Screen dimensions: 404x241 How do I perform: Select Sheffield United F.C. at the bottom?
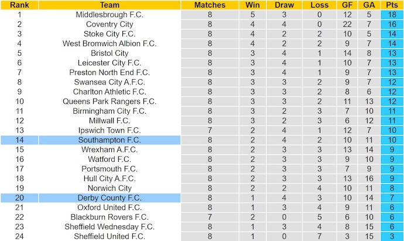coord(109,236)
